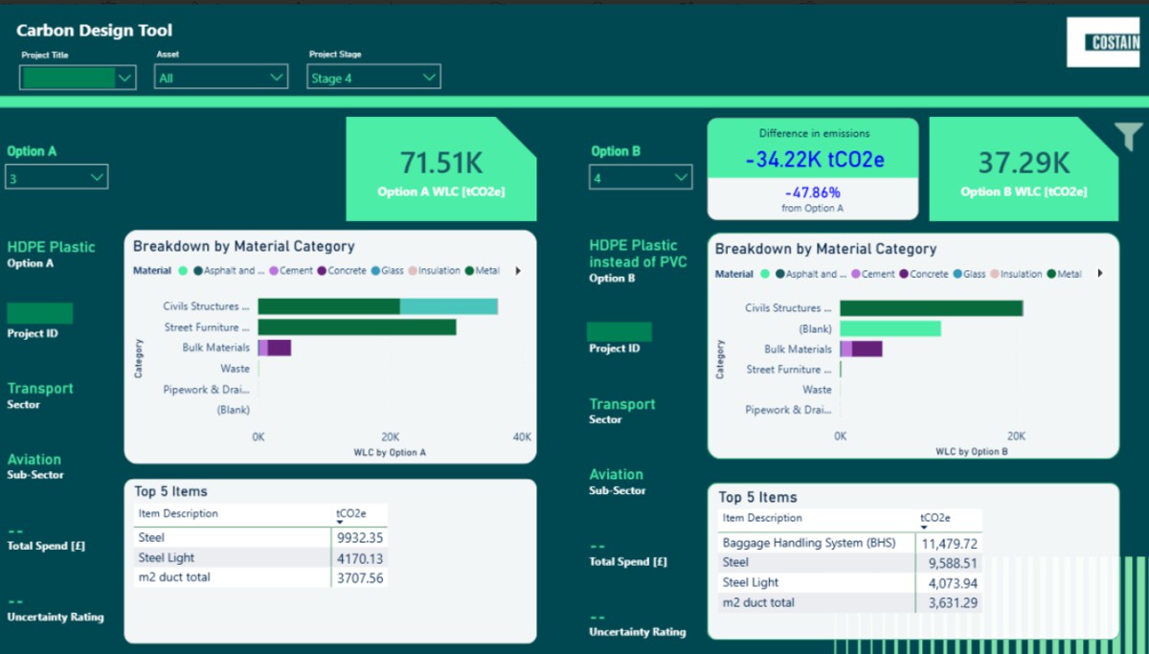Click Baggage Handling System (BHS) table row
This screenshot has width=1149, height=654.
(809, 543)
